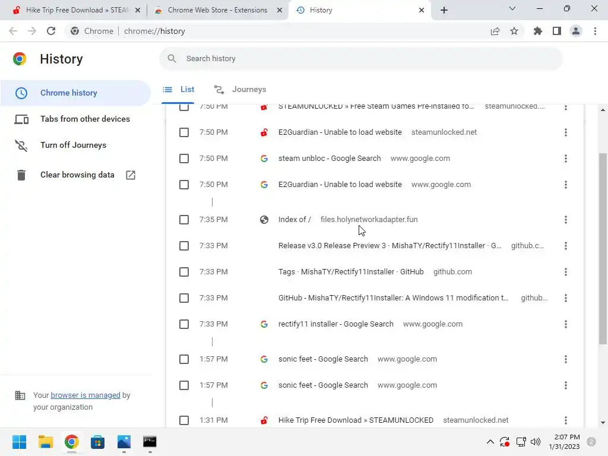Open Hike Trip Free Download » STEAMUNLOCKED link
Image resolution: width=608 pixels, height=456 pixels.
(x=356, y=420)
